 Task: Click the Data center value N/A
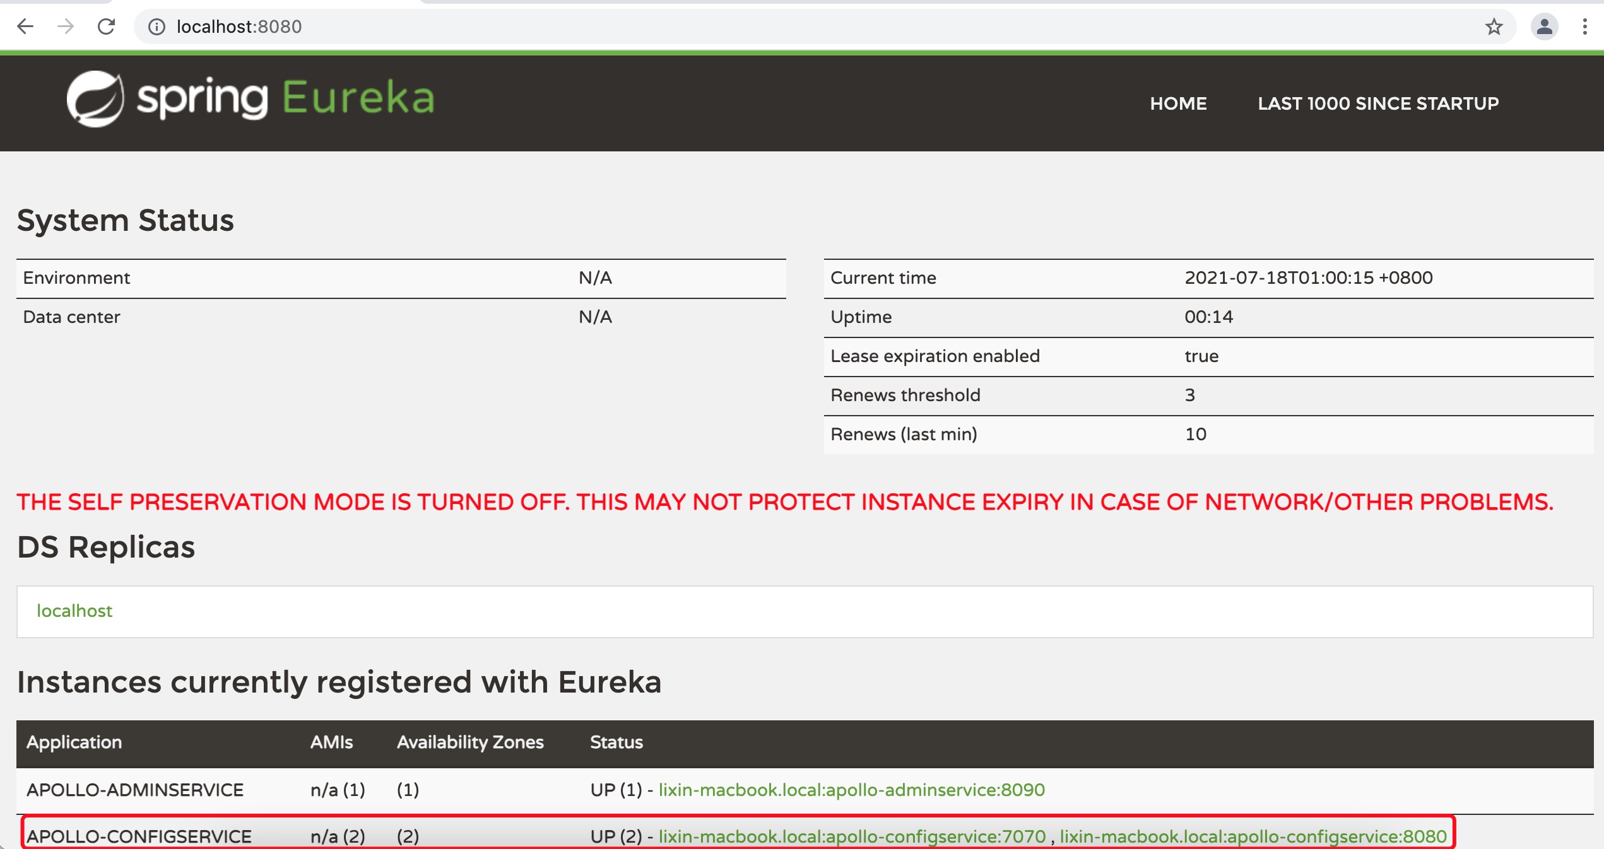point(595,317)
